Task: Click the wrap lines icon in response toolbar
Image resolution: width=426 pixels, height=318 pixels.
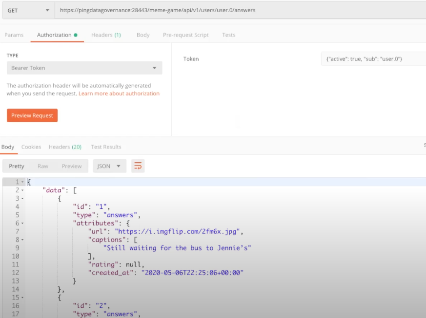Action: (x=138, y=166)
